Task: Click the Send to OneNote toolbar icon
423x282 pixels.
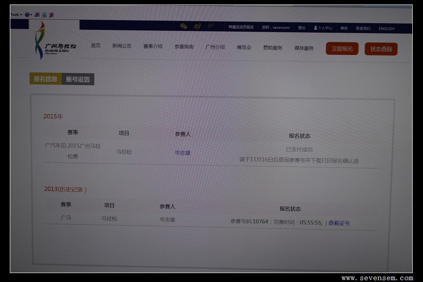Action: (37, 15)
